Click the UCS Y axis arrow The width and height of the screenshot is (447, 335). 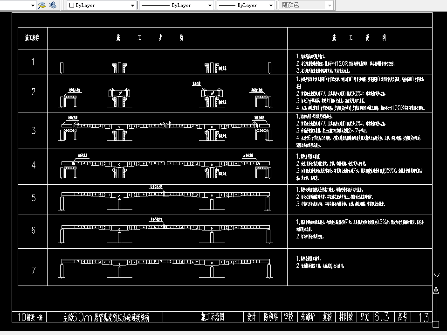[436, 291]
